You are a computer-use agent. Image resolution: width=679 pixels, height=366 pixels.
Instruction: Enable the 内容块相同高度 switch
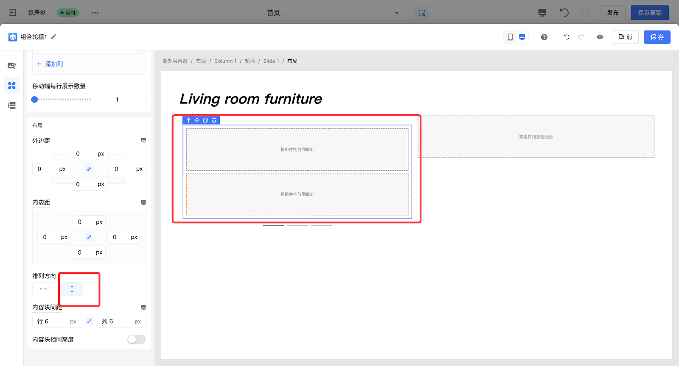pyautogui.click(x=136, y=339)
